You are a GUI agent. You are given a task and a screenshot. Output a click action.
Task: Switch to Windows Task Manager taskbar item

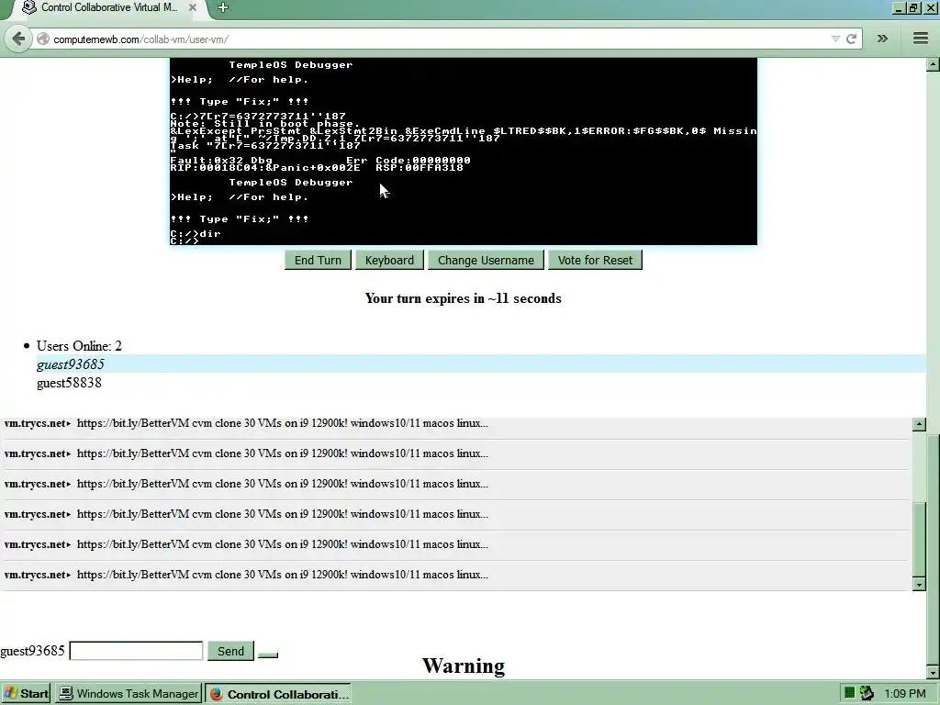[129, 694]
